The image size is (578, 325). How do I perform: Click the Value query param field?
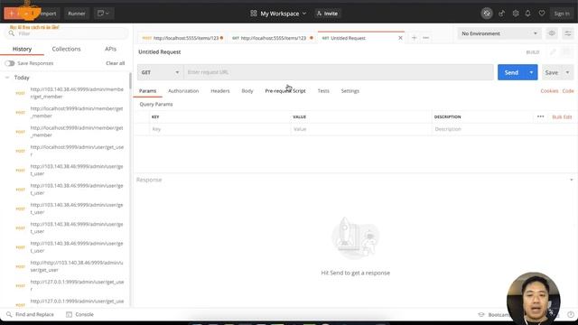[361, 129]
